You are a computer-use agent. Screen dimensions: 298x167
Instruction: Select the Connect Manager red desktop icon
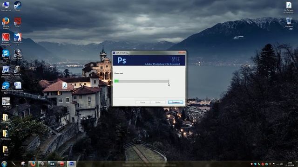pyautogui.click(x=6, y=39)
